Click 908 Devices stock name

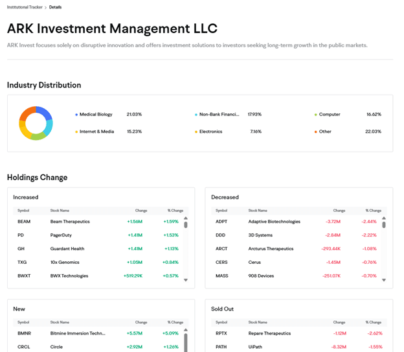[x=261, y=276]
